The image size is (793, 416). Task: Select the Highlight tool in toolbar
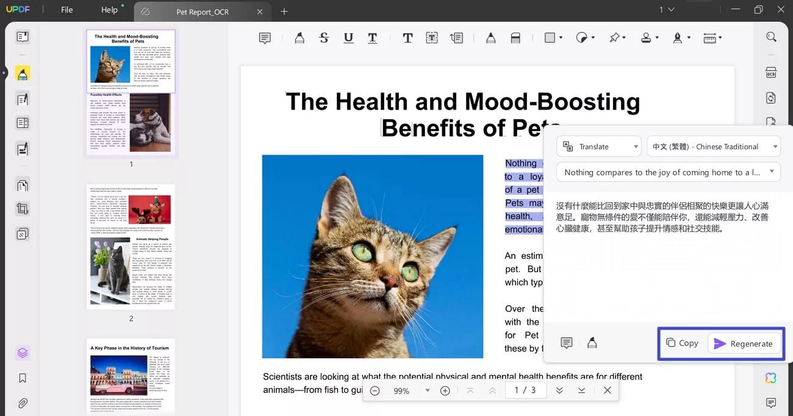click(x=300, y=38)
